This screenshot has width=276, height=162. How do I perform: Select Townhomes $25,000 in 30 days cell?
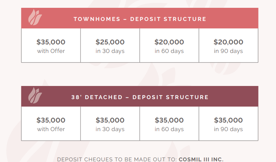tap(110, 46)
